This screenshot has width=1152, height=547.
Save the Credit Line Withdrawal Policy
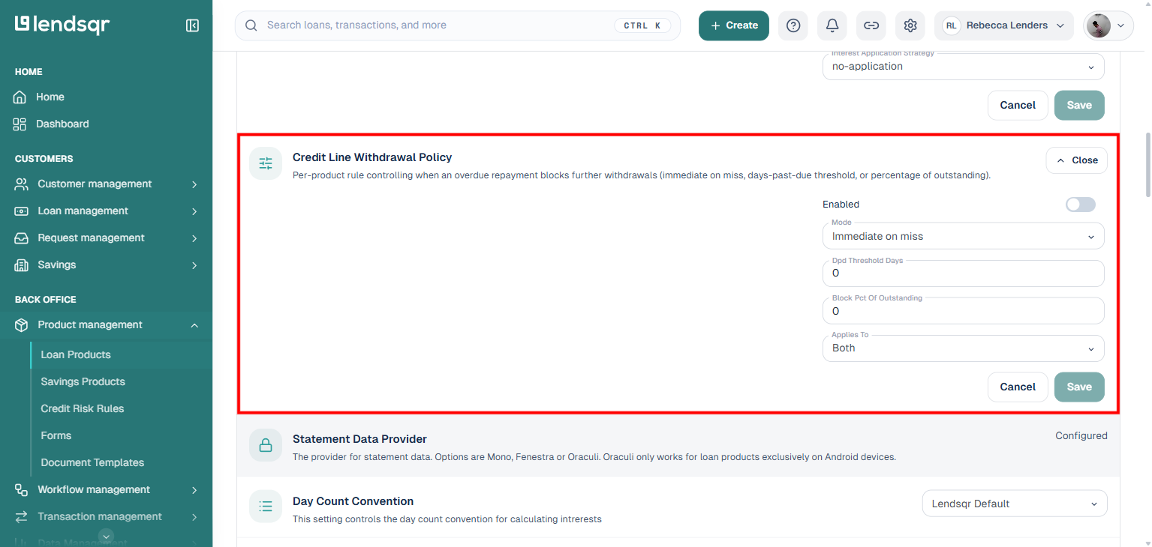[x=1079, y=387]
